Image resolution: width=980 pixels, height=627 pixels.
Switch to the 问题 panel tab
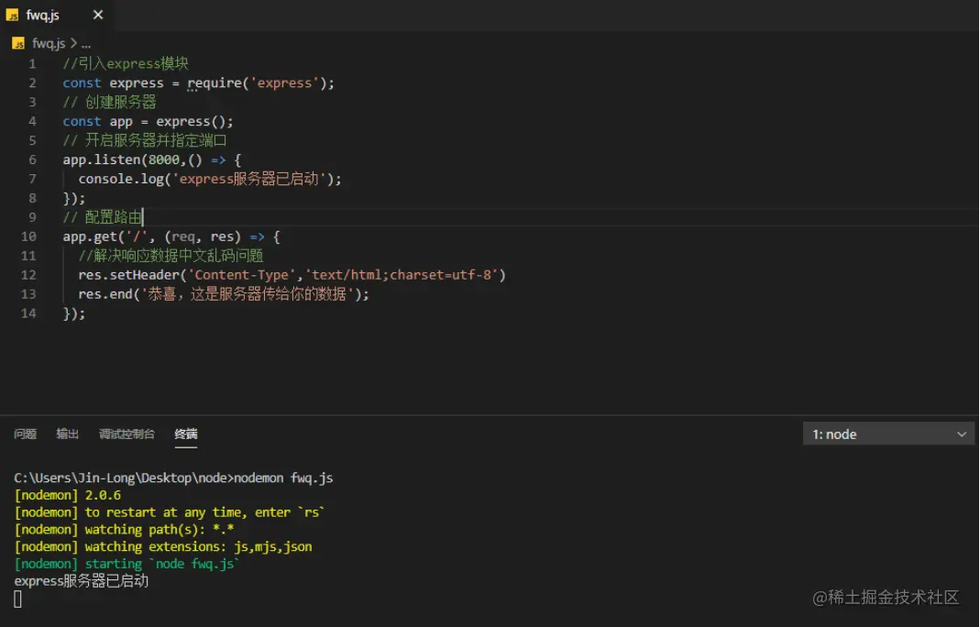(25, 434)
